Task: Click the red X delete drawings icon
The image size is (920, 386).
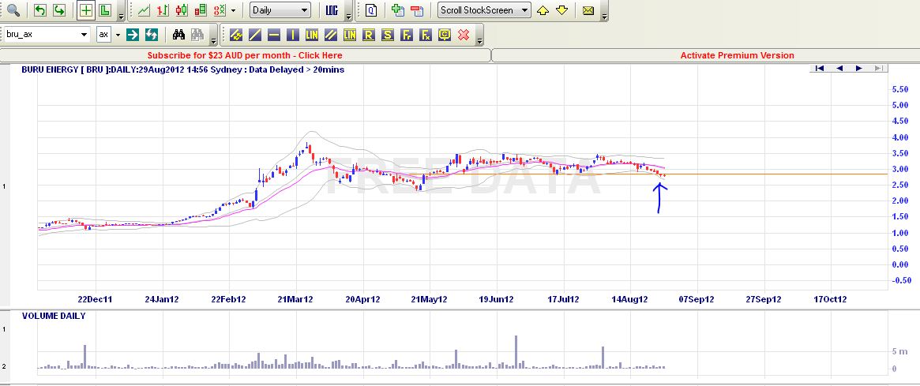Action: [464, 35]
